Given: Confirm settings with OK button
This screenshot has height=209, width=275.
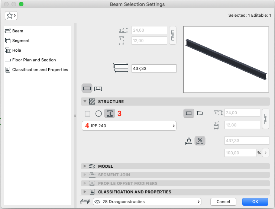Looking at the screenshot, I should point(255,202).
